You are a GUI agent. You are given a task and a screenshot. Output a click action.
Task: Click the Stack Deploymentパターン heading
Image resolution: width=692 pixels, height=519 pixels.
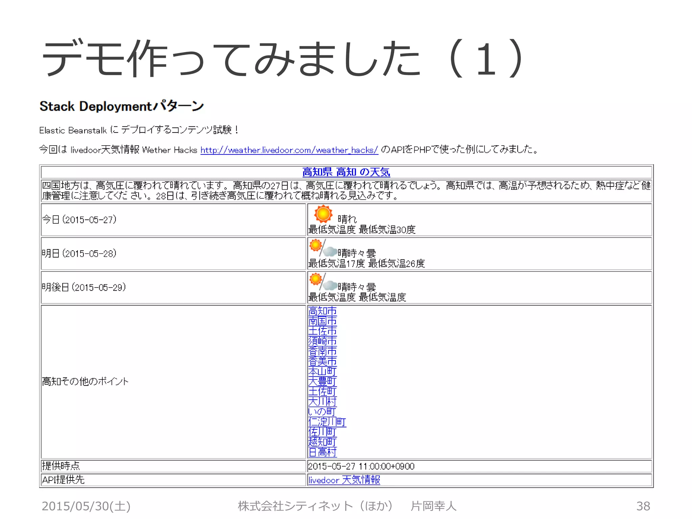point(122,106)
